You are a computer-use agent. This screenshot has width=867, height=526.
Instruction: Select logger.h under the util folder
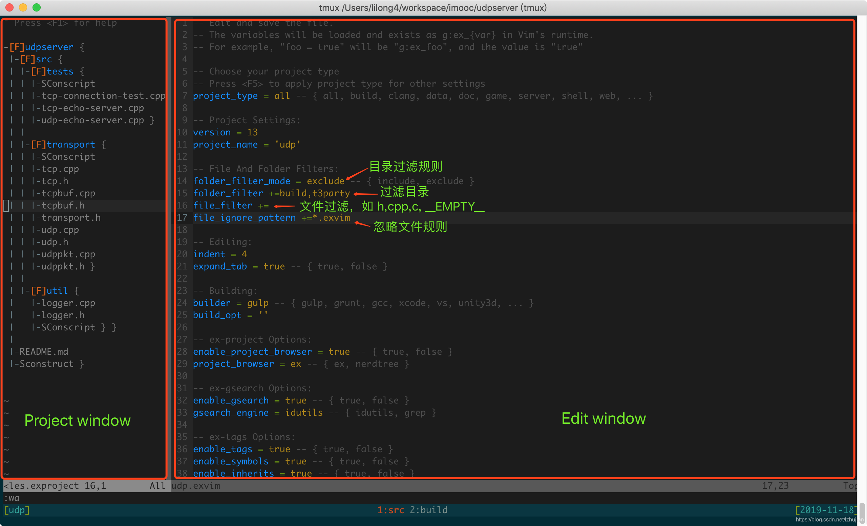[x=63, y=315]
